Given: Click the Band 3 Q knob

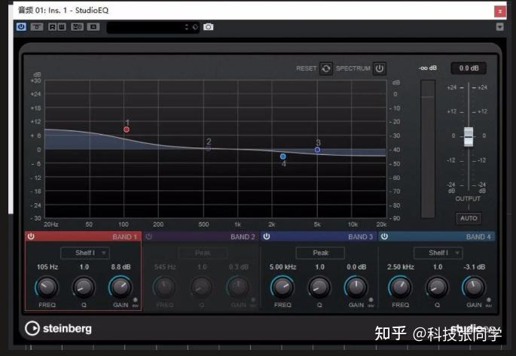Looking at the screenshot, I should 319,287.
